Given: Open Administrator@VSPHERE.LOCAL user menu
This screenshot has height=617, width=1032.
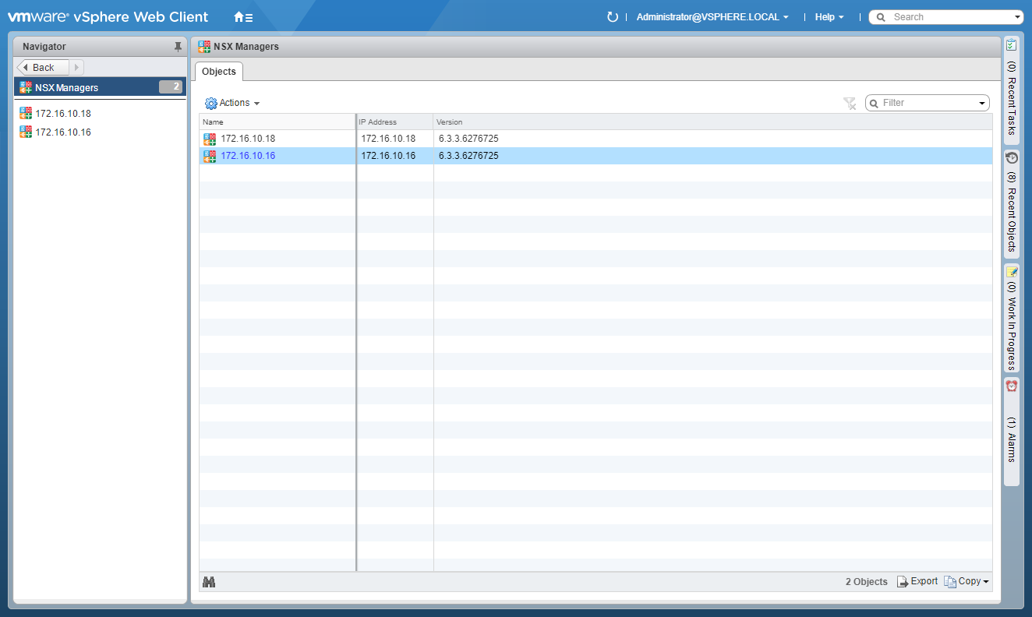Looking at the screenshot, I should (712, 17).
